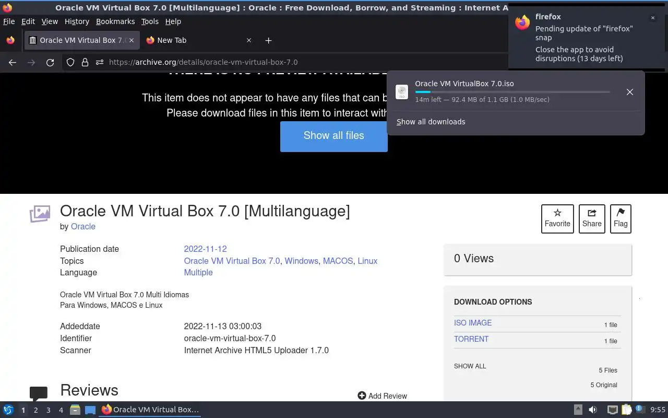Dismiss the Firefox snap update notification
Screen dimensions: 668x418
652,18
